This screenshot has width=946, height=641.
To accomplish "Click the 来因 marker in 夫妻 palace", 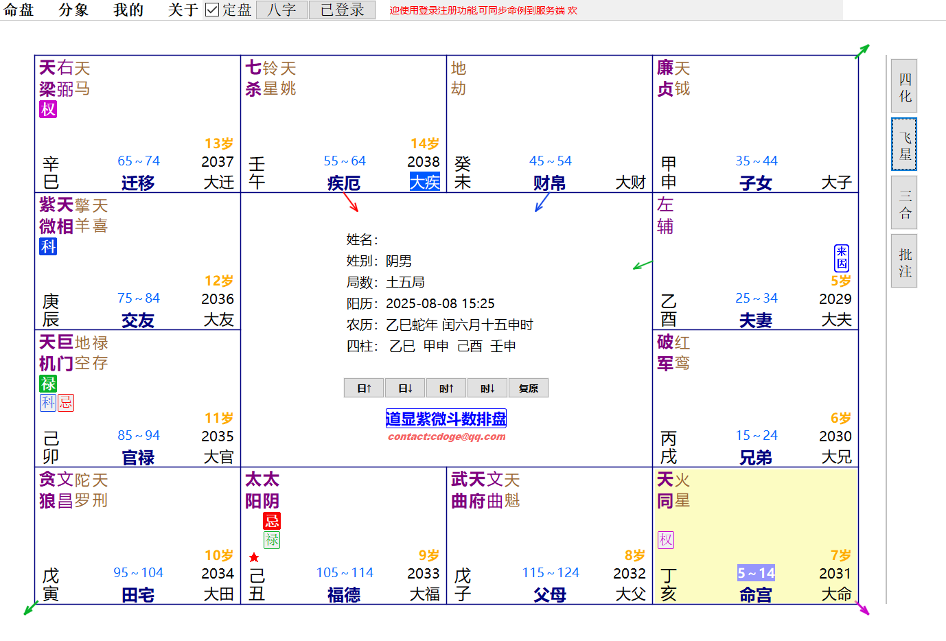I will point(842,258).
